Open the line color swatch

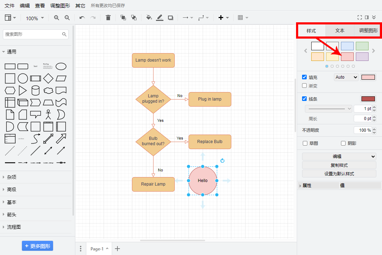click(x=368, y=98)
